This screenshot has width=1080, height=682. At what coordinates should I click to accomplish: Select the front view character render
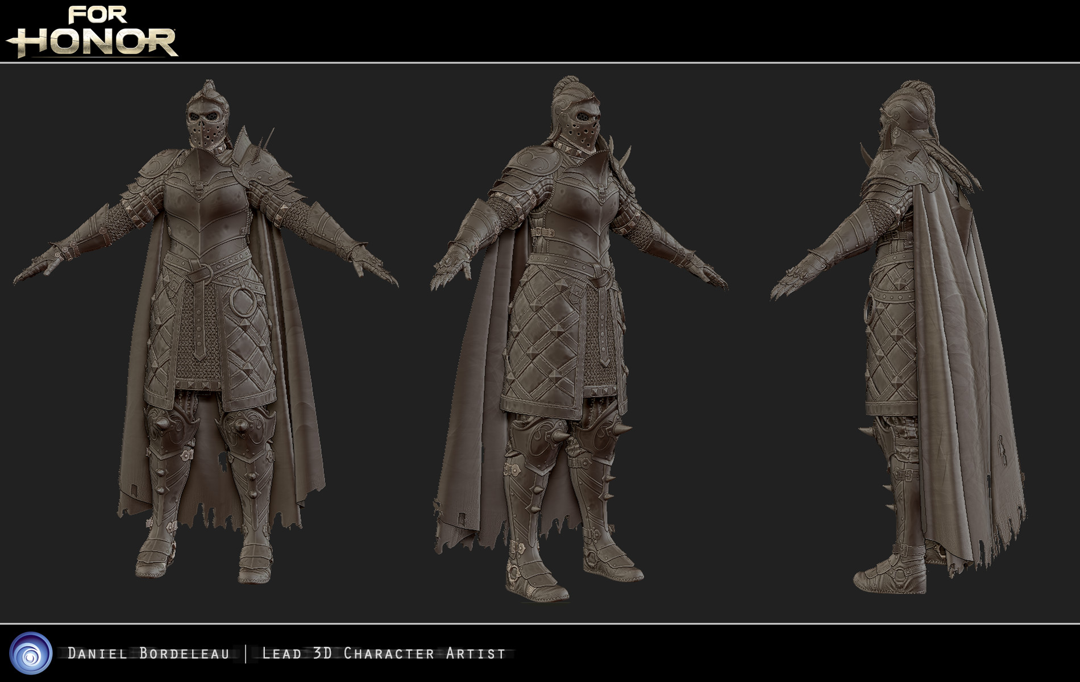tap(206, 332)
